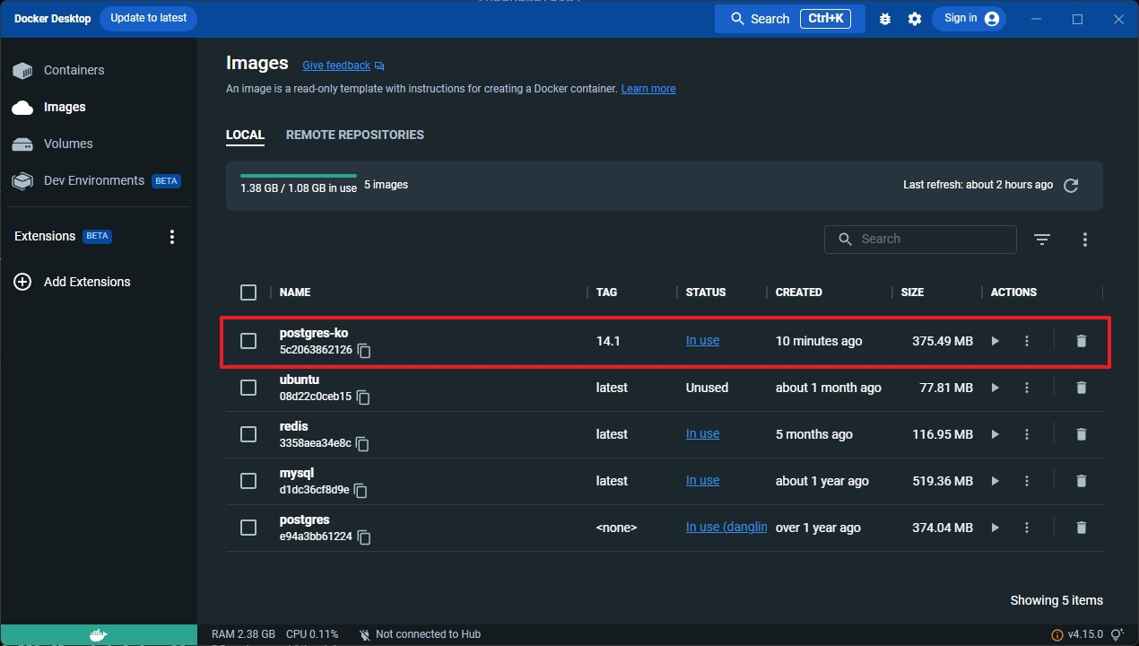The height and width of the screenshot is (646, 1139).
Task: Open the Images section
Action: [99, 107]
